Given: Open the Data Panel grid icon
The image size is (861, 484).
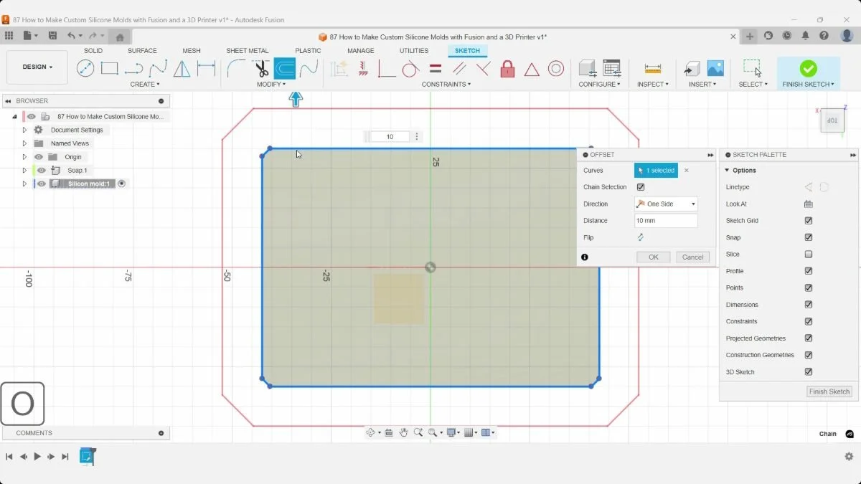Looking at the screenshot, I should (9, 36).
